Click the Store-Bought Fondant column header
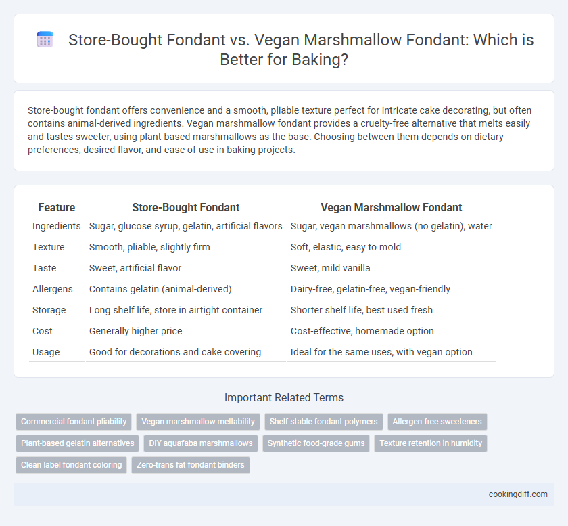 [x=186, y=208]
